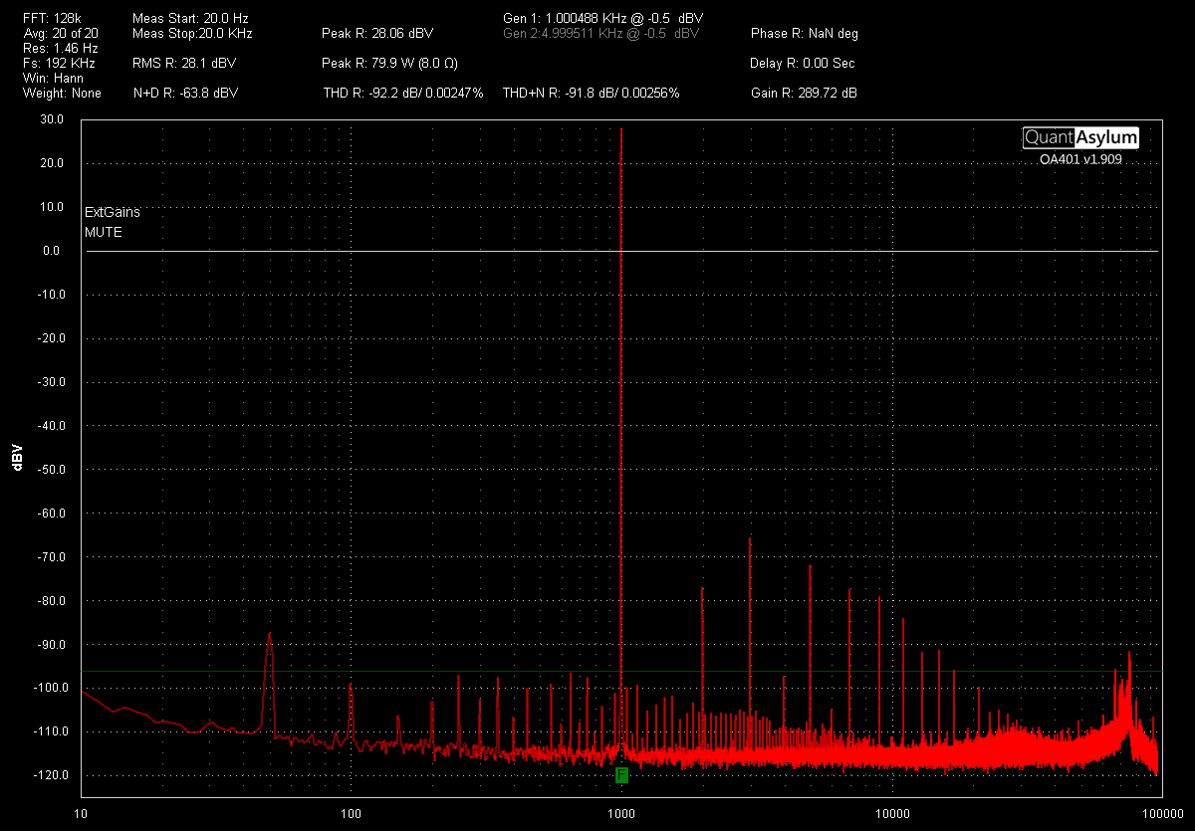Click the '100' frequency axis label
The image size is (1195, 831).
351,814
